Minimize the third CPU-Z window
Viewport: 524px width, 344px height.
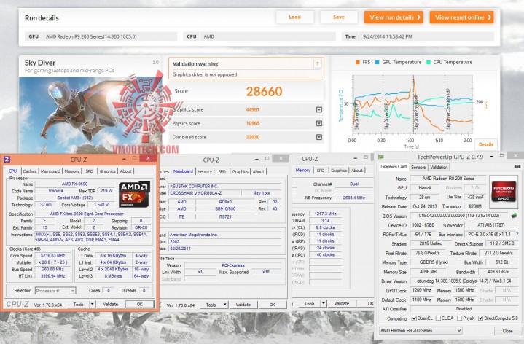[355, 158]
